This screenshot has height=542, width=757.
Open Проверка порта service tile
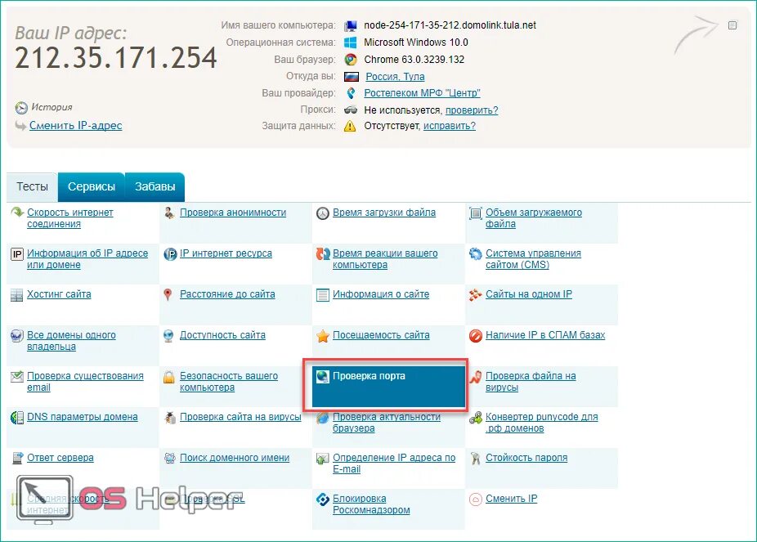(x=388, y=386)
